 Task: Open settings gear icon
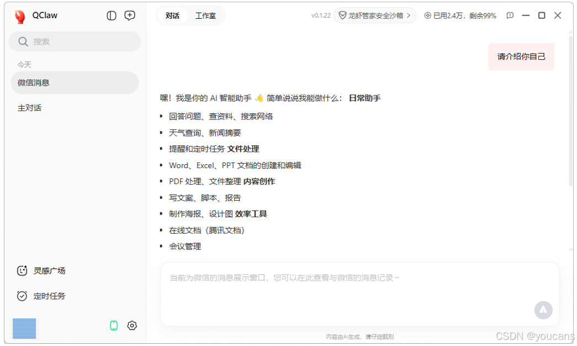(x=132, y=326)
